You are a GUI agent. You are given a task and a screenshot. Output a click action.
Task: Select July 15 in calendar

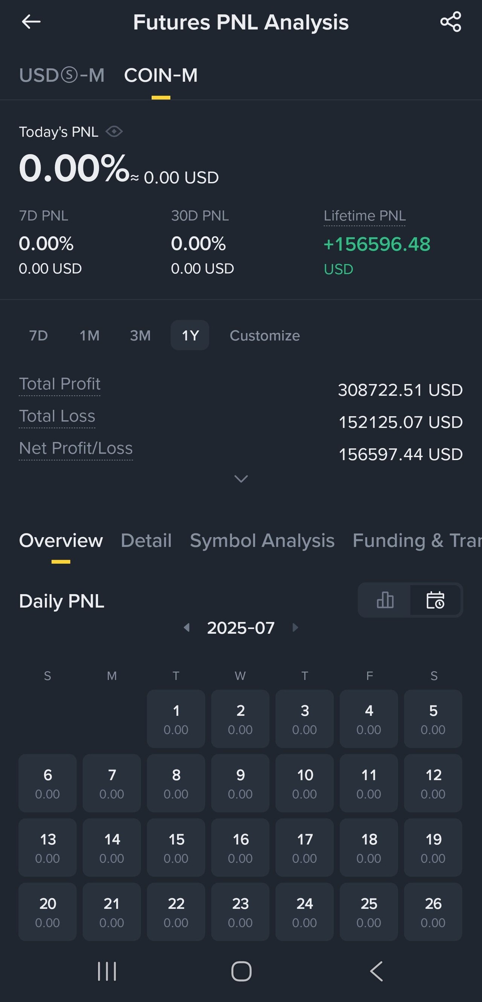point(176,847)
